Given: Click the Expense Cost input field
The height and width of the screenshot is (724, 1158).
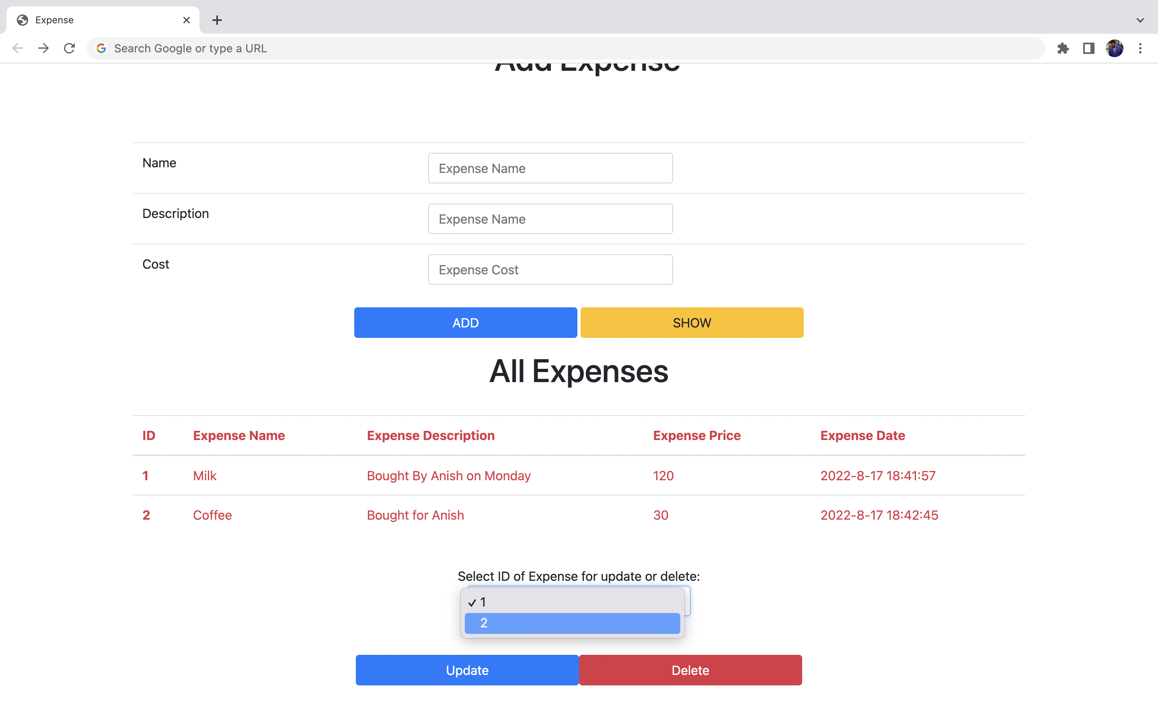Looking at the screenshot, I should pyautogui.click(x=550, y=269).
